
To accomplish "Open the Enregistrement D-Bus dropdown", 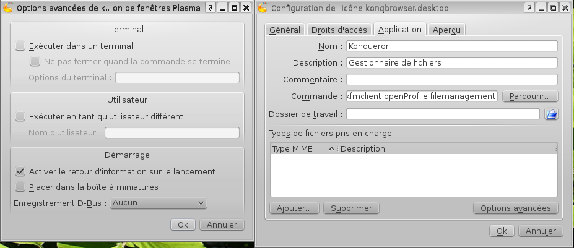I will [x=159, y=203].
